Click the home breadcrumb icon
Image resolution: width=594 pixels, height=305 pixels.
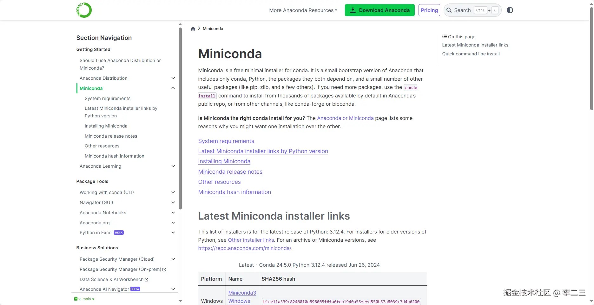point(193,29)
